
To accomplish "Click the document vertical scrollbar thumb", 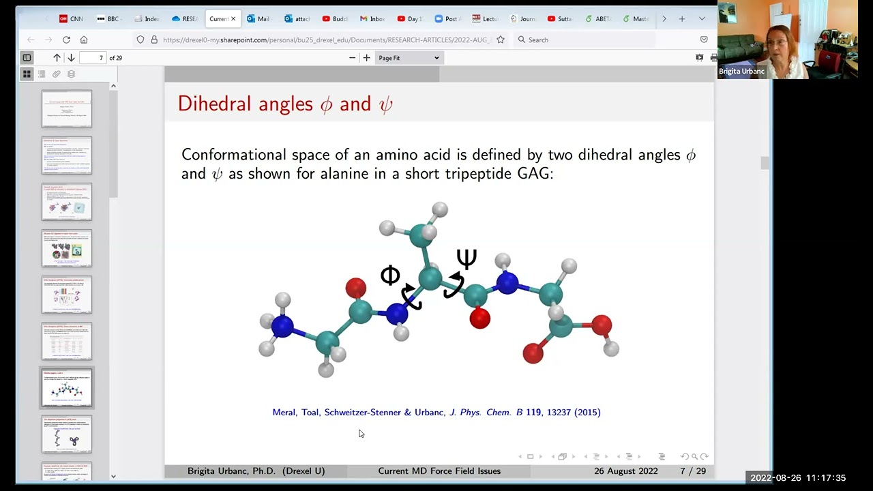I will (765, 163).
